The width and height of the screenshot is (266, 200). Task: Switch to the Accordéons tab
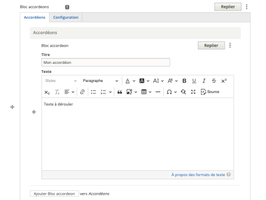pos(35,18)
